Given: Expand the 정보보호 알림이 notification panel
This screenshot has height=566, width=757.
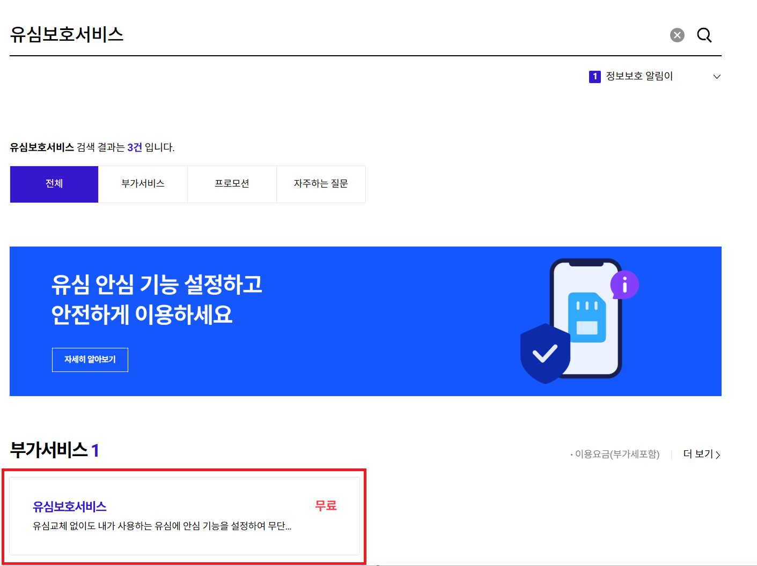Looking at the screenshot, I should pos(717,77).
